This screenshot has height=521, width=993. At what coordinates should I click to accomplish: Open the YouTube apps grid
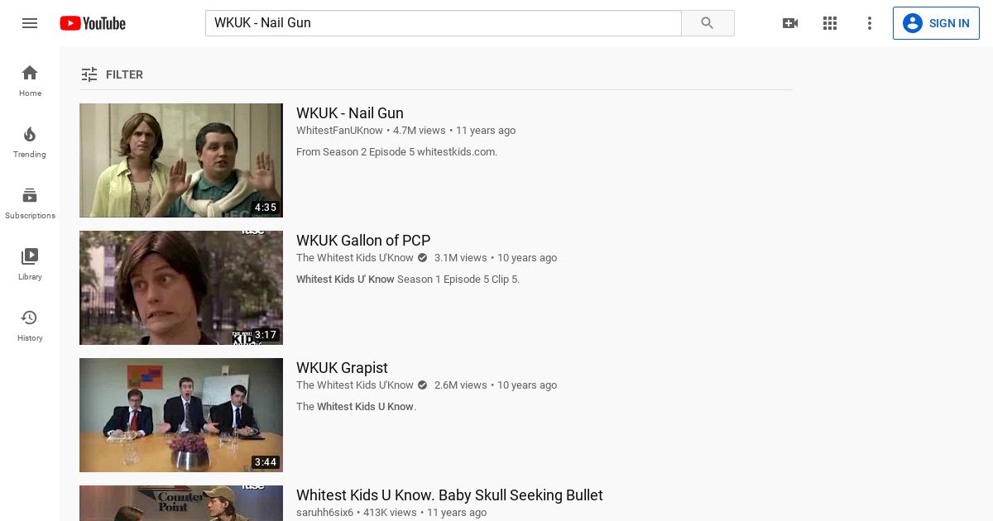click(830, 23)
